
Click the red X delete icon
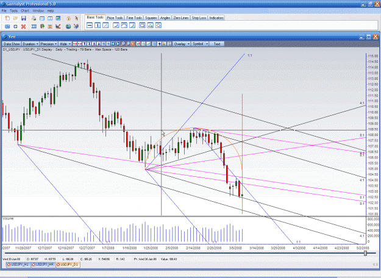(23, 26)
